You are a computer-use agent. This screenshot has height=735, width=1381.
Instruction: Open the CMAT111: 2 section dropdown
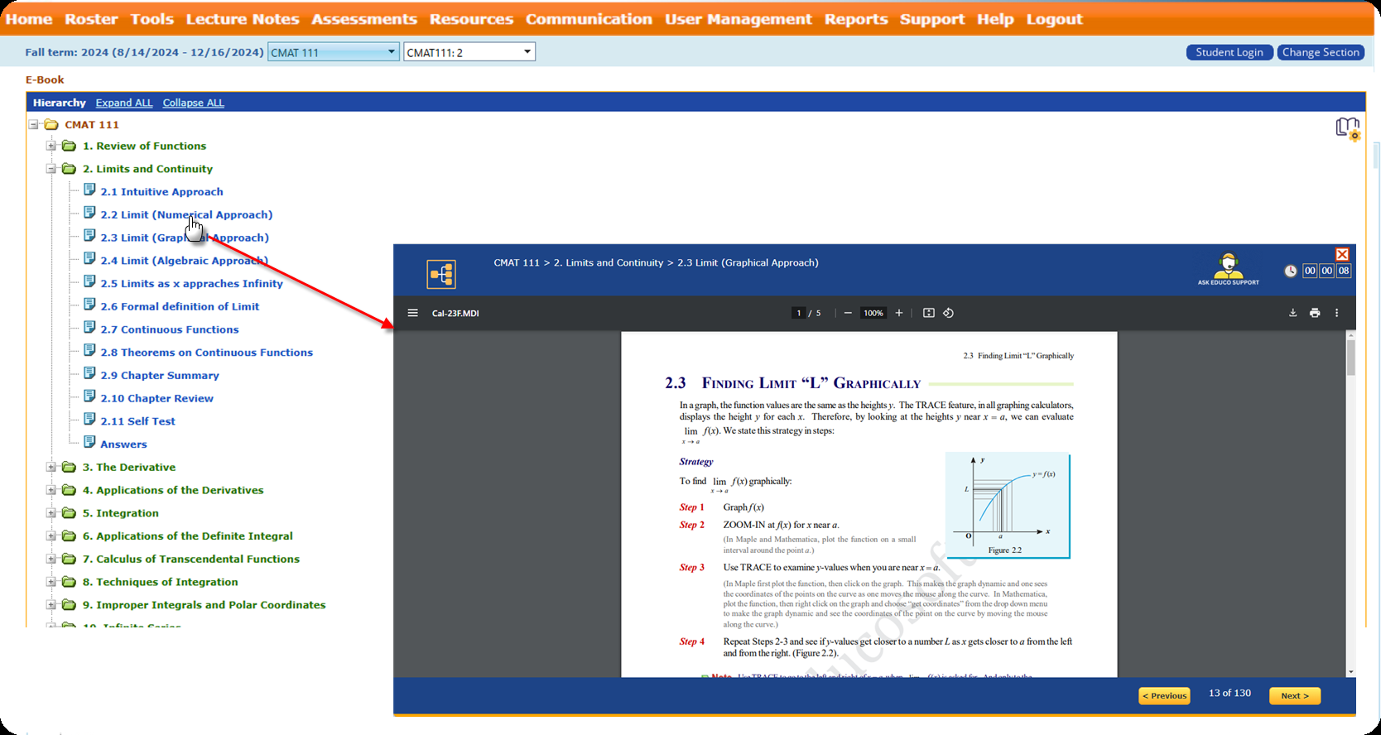pyautogui.click(x=469, y=52)
